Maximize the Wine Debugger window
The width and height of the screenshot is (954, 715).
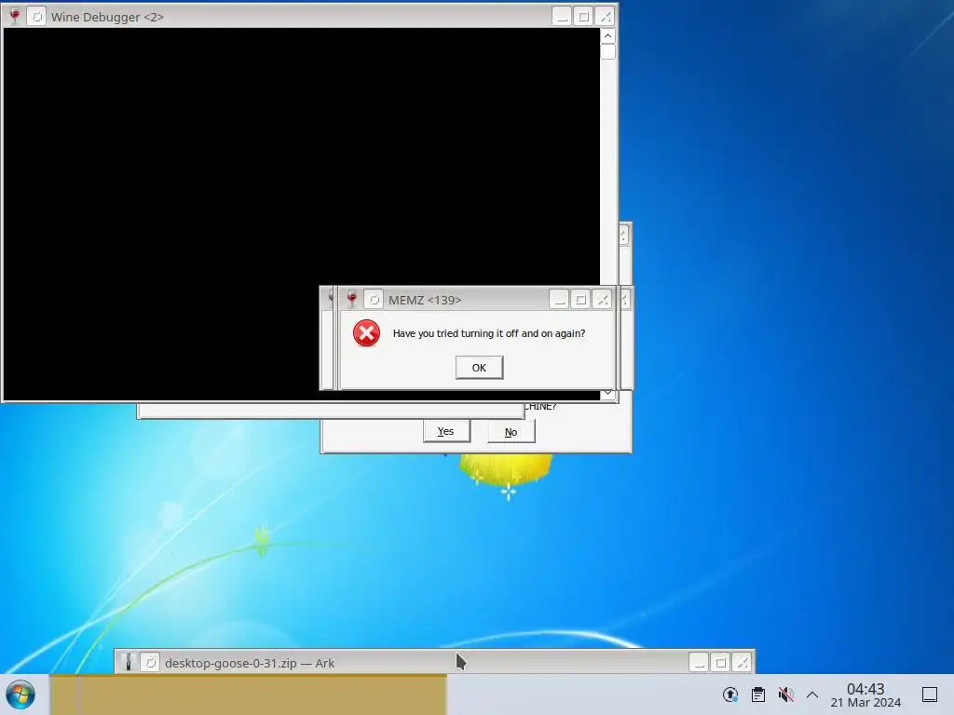(x=583, y=17)
